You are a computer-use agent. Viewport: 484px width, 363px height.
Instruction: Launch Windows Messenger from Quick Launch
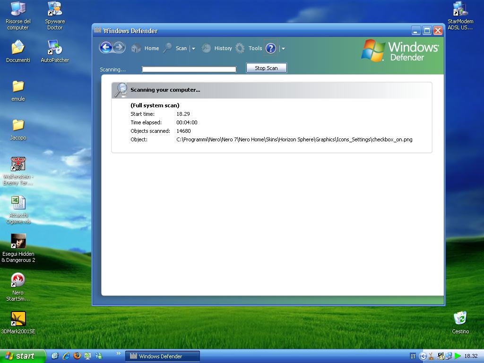click(x=99, y=356)
